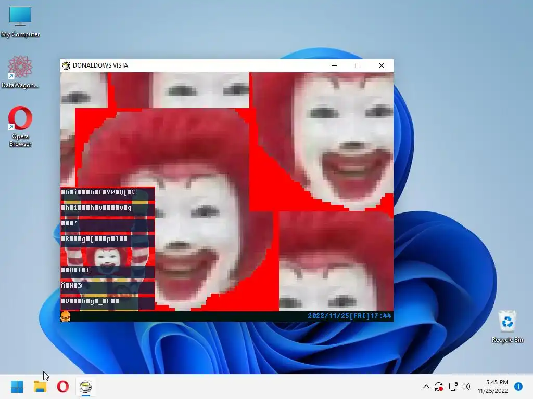The height and width of the screenshot is (399, 533).
Task: Open the volume speaker tray icon
Action: tap(466, 387)
